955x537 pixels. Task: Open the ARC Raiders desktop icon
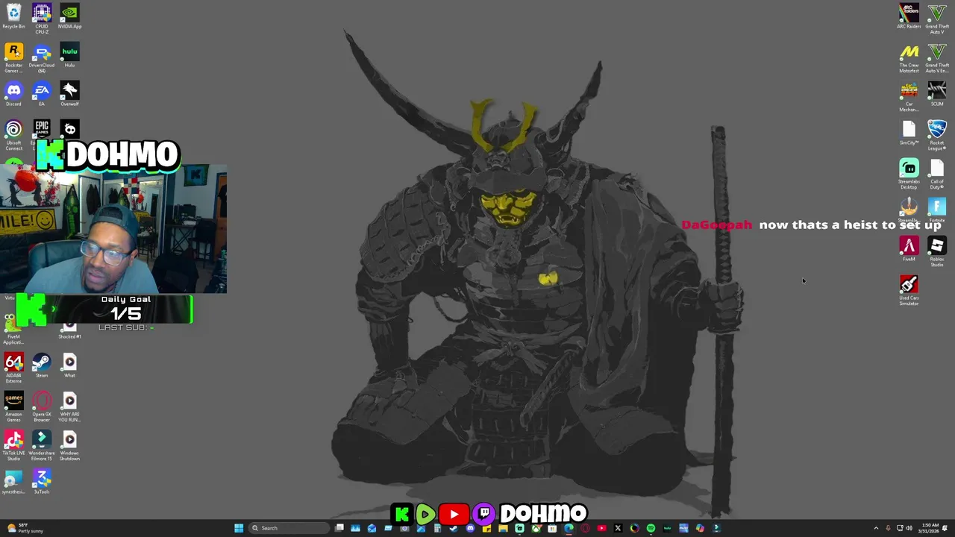909,16
